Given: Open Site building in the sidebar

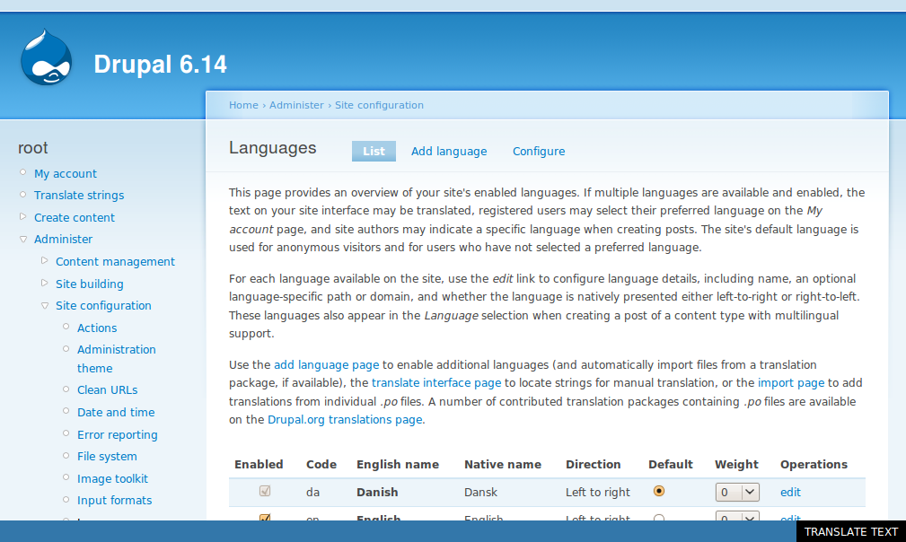Looking at the screenshot, I should click(90, 284).
